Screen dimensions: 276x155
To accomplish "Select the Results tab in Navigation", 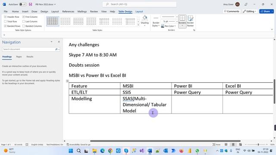I will [30, 56].
